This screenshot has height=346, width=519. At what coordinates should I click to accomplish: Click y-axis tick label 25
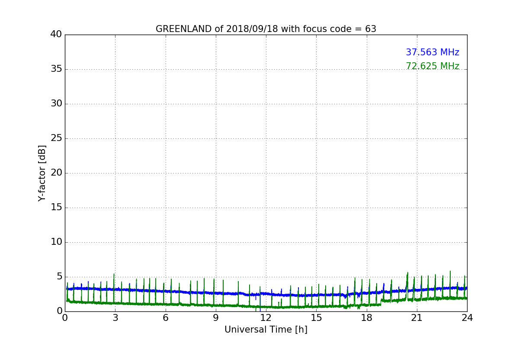[x=56, y=138]
